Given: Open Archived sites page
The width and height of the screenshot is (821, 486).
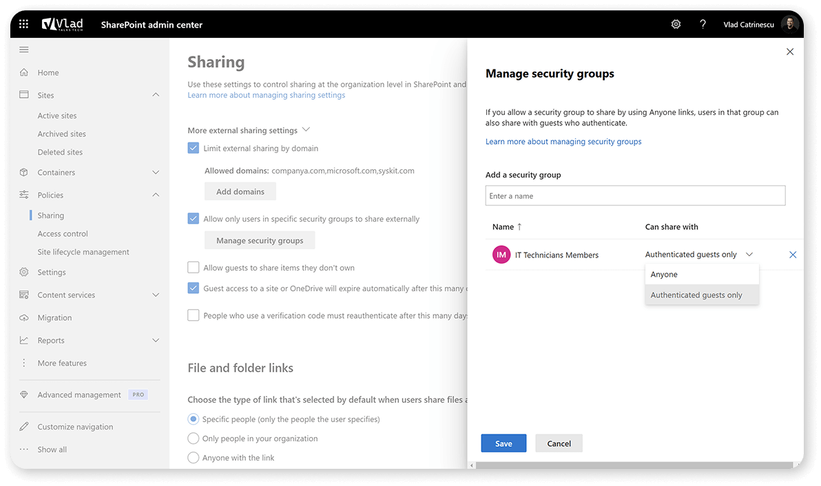Looking at the screenshot, I should pyautogui.click(x=62, y=134).
